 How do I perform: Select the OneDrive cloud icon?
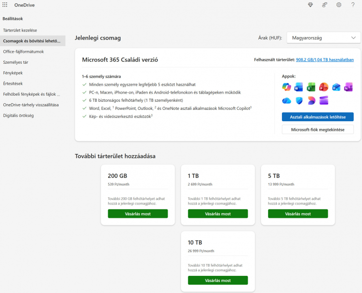point(286,100)
